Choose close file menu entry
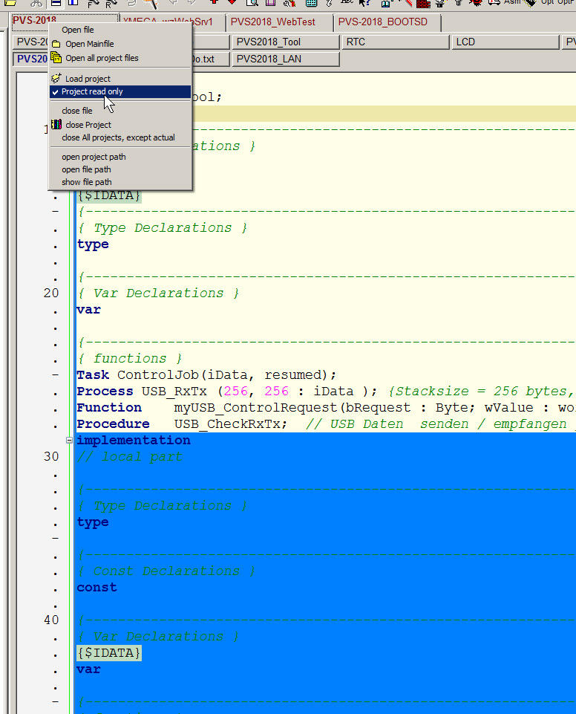The image size is (576, 714). 120,111
